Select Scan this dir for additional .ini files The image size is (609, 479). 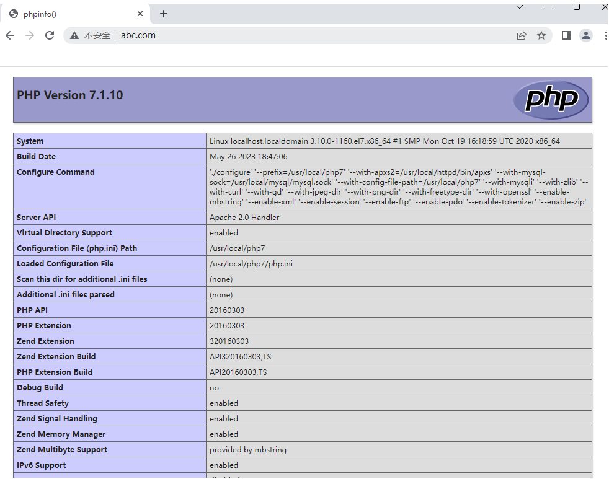[82, 279]
